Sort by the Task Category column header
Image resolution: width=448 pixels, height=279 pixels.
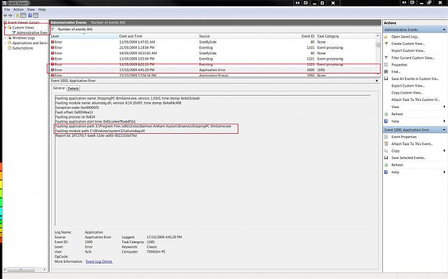(346, 36)
